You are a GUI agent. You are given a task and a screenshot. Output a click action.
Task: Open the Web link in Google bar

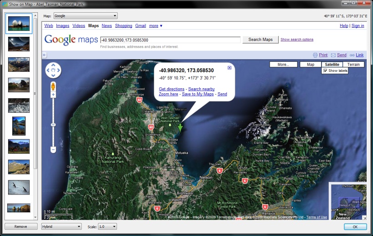[49, 26]
